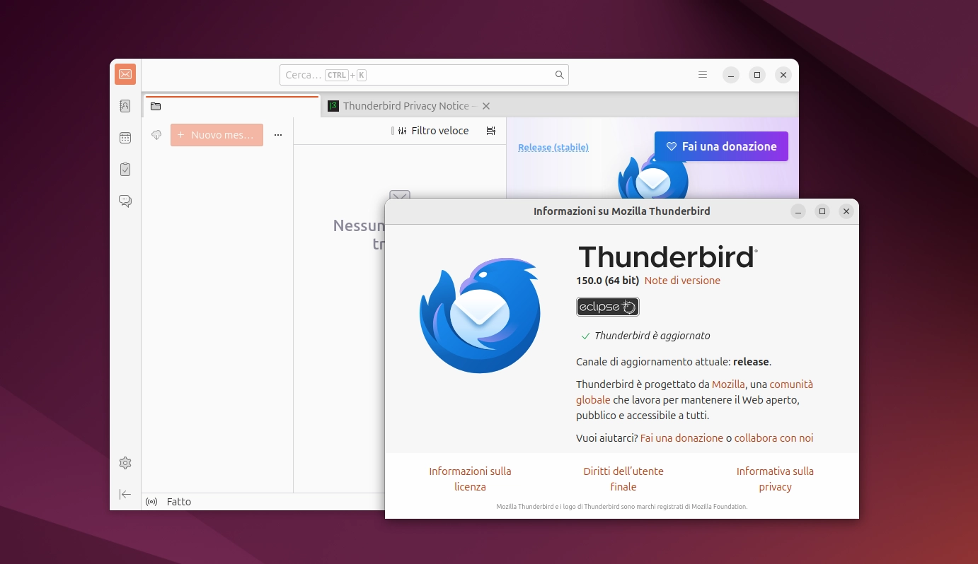Select the first mail folder tab
The height and width of the screenshot is (564, 978).
231,106
